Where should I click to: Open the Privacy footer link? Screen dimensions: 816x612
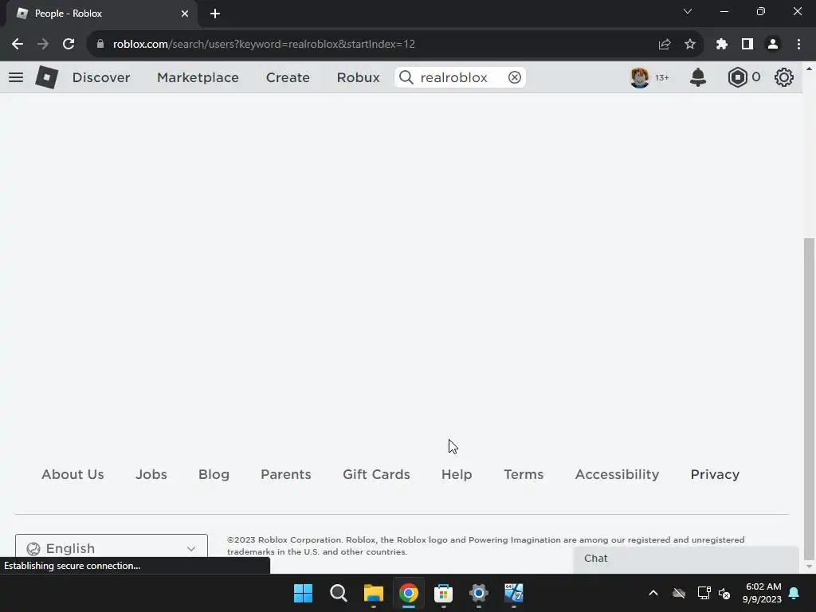click(715, 475)
